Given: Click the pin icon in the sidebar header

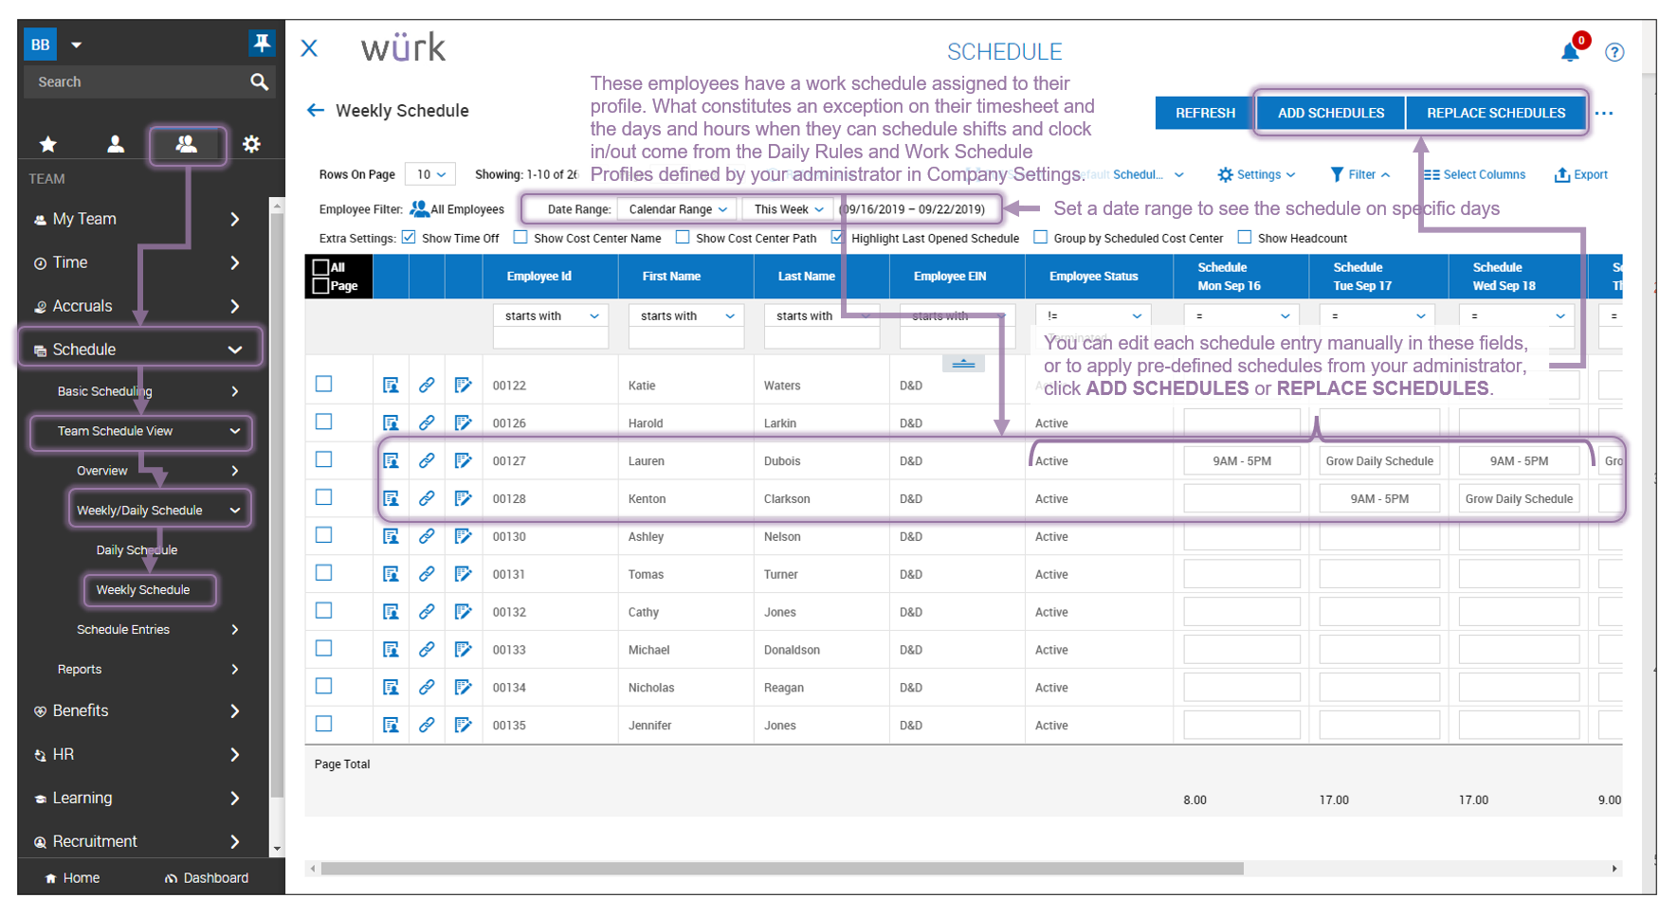Looking at the screenshot, I should (261, 44).
